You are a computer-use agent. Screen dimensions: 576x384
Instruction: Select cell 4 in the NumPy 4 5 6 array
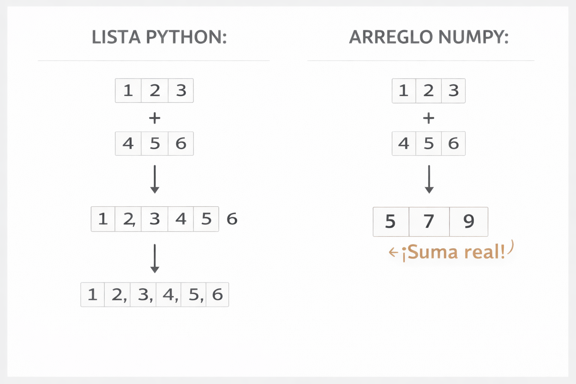point(404,144)
